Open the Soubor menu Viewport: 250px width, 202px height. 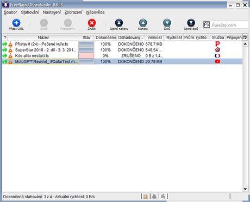click(x=10, y=12)
